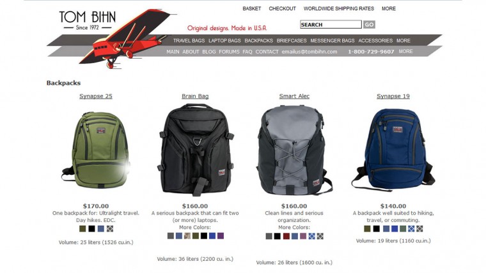
Task: Expand MORE after Worldwide Shipping Rates
Action: click(x=389, y=9)
